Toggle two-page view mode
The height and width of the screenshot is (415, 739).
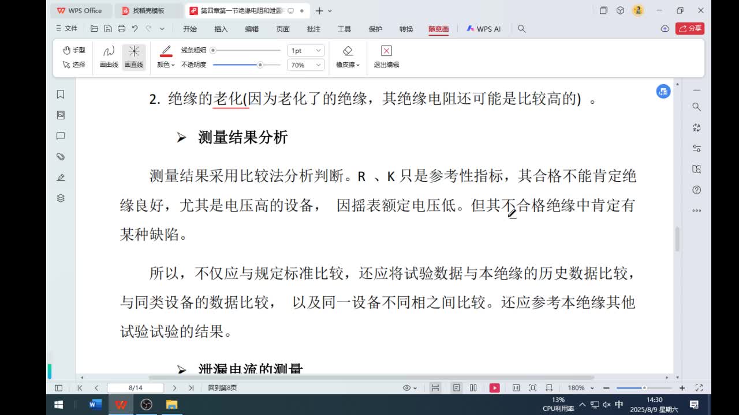(x=473, y=388)
